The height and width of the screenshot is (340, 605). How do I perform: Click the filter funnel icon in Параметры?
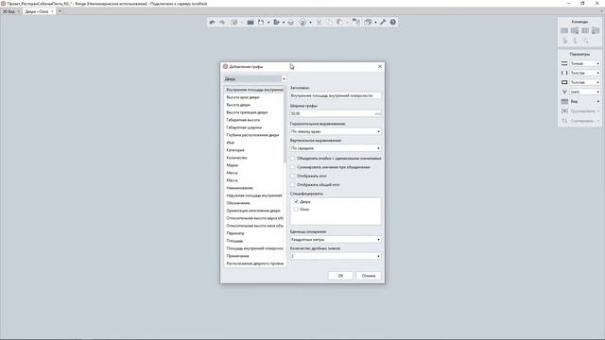tap(564, 92)
